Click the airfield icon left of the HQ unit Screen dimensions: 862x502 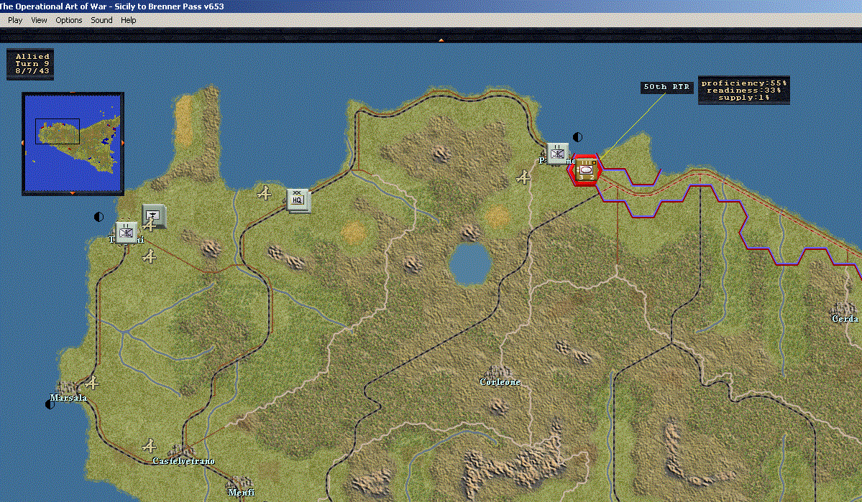tap(265, 192)
